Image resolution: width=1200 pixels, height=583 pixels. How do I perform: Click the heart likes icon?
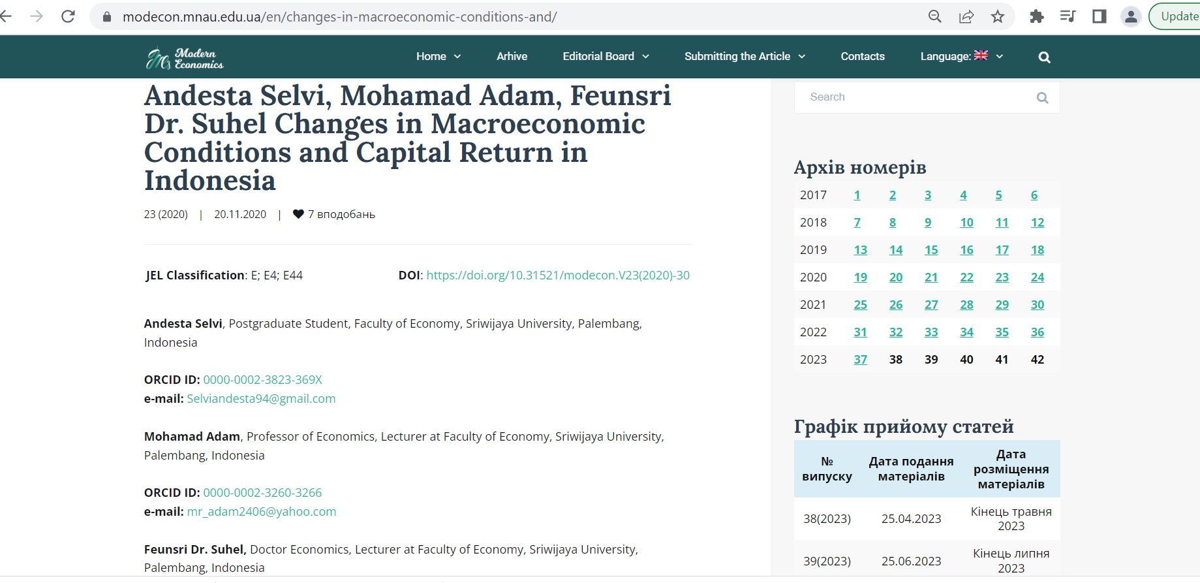tap(298, 214)
